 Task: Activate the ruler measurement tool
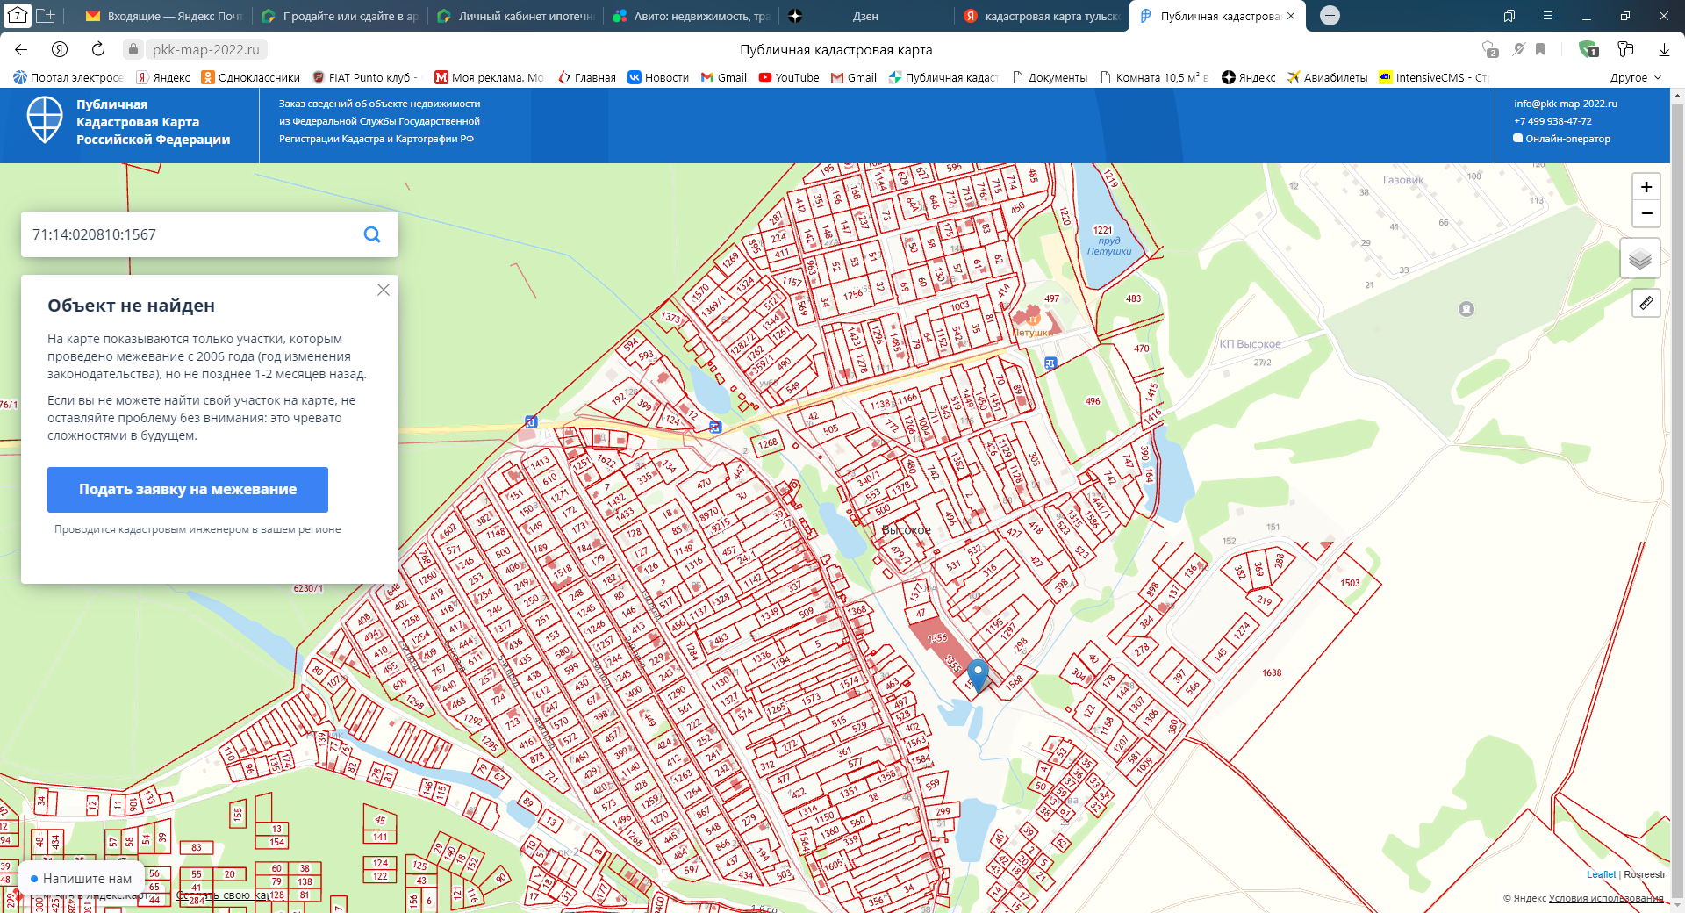coord(1646,303)
